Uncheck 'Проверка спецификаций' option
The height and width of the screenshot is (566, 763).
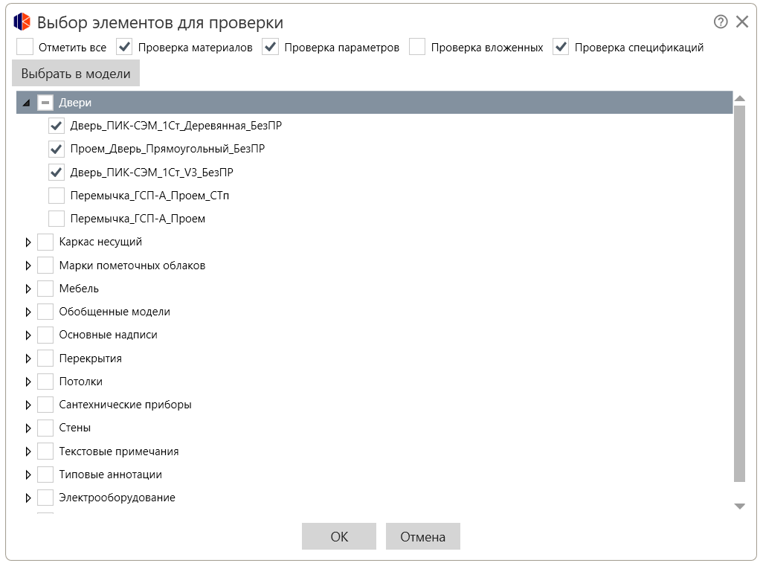(561, 47)
